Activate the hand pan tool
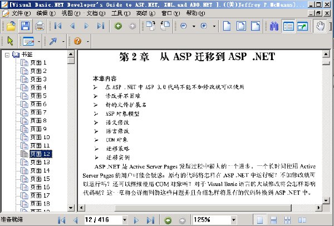 [320, 26]
